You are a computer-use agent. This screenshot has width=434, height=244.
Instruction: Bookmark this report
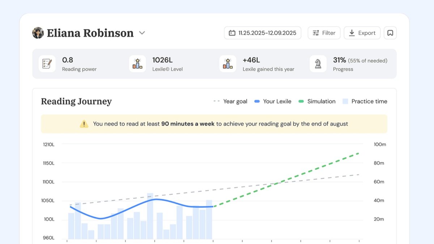point(390,33)
